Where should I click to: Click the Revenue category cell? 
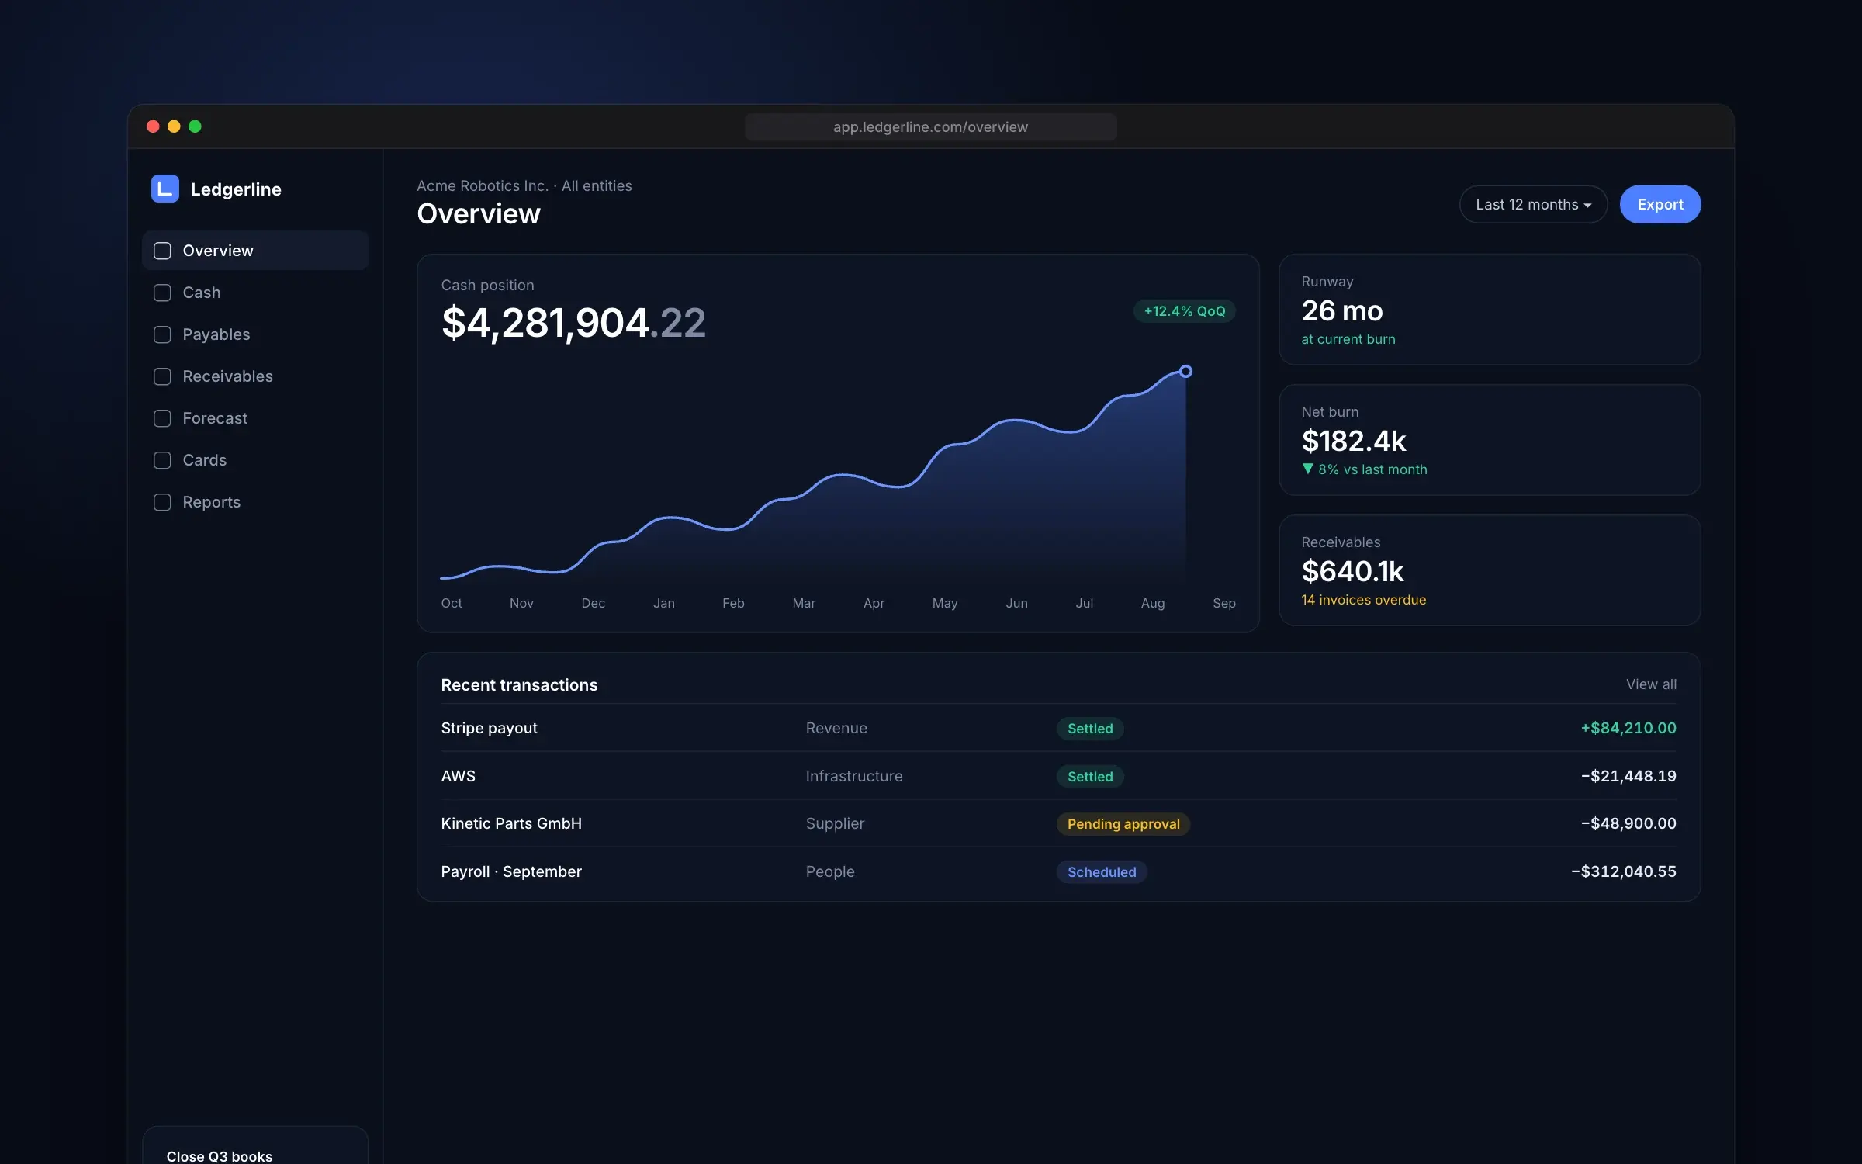tap(836, 728)
